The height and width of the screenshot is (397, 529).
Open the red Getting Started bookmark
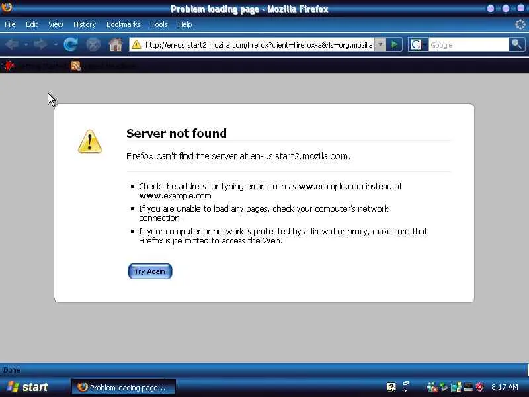35,66
